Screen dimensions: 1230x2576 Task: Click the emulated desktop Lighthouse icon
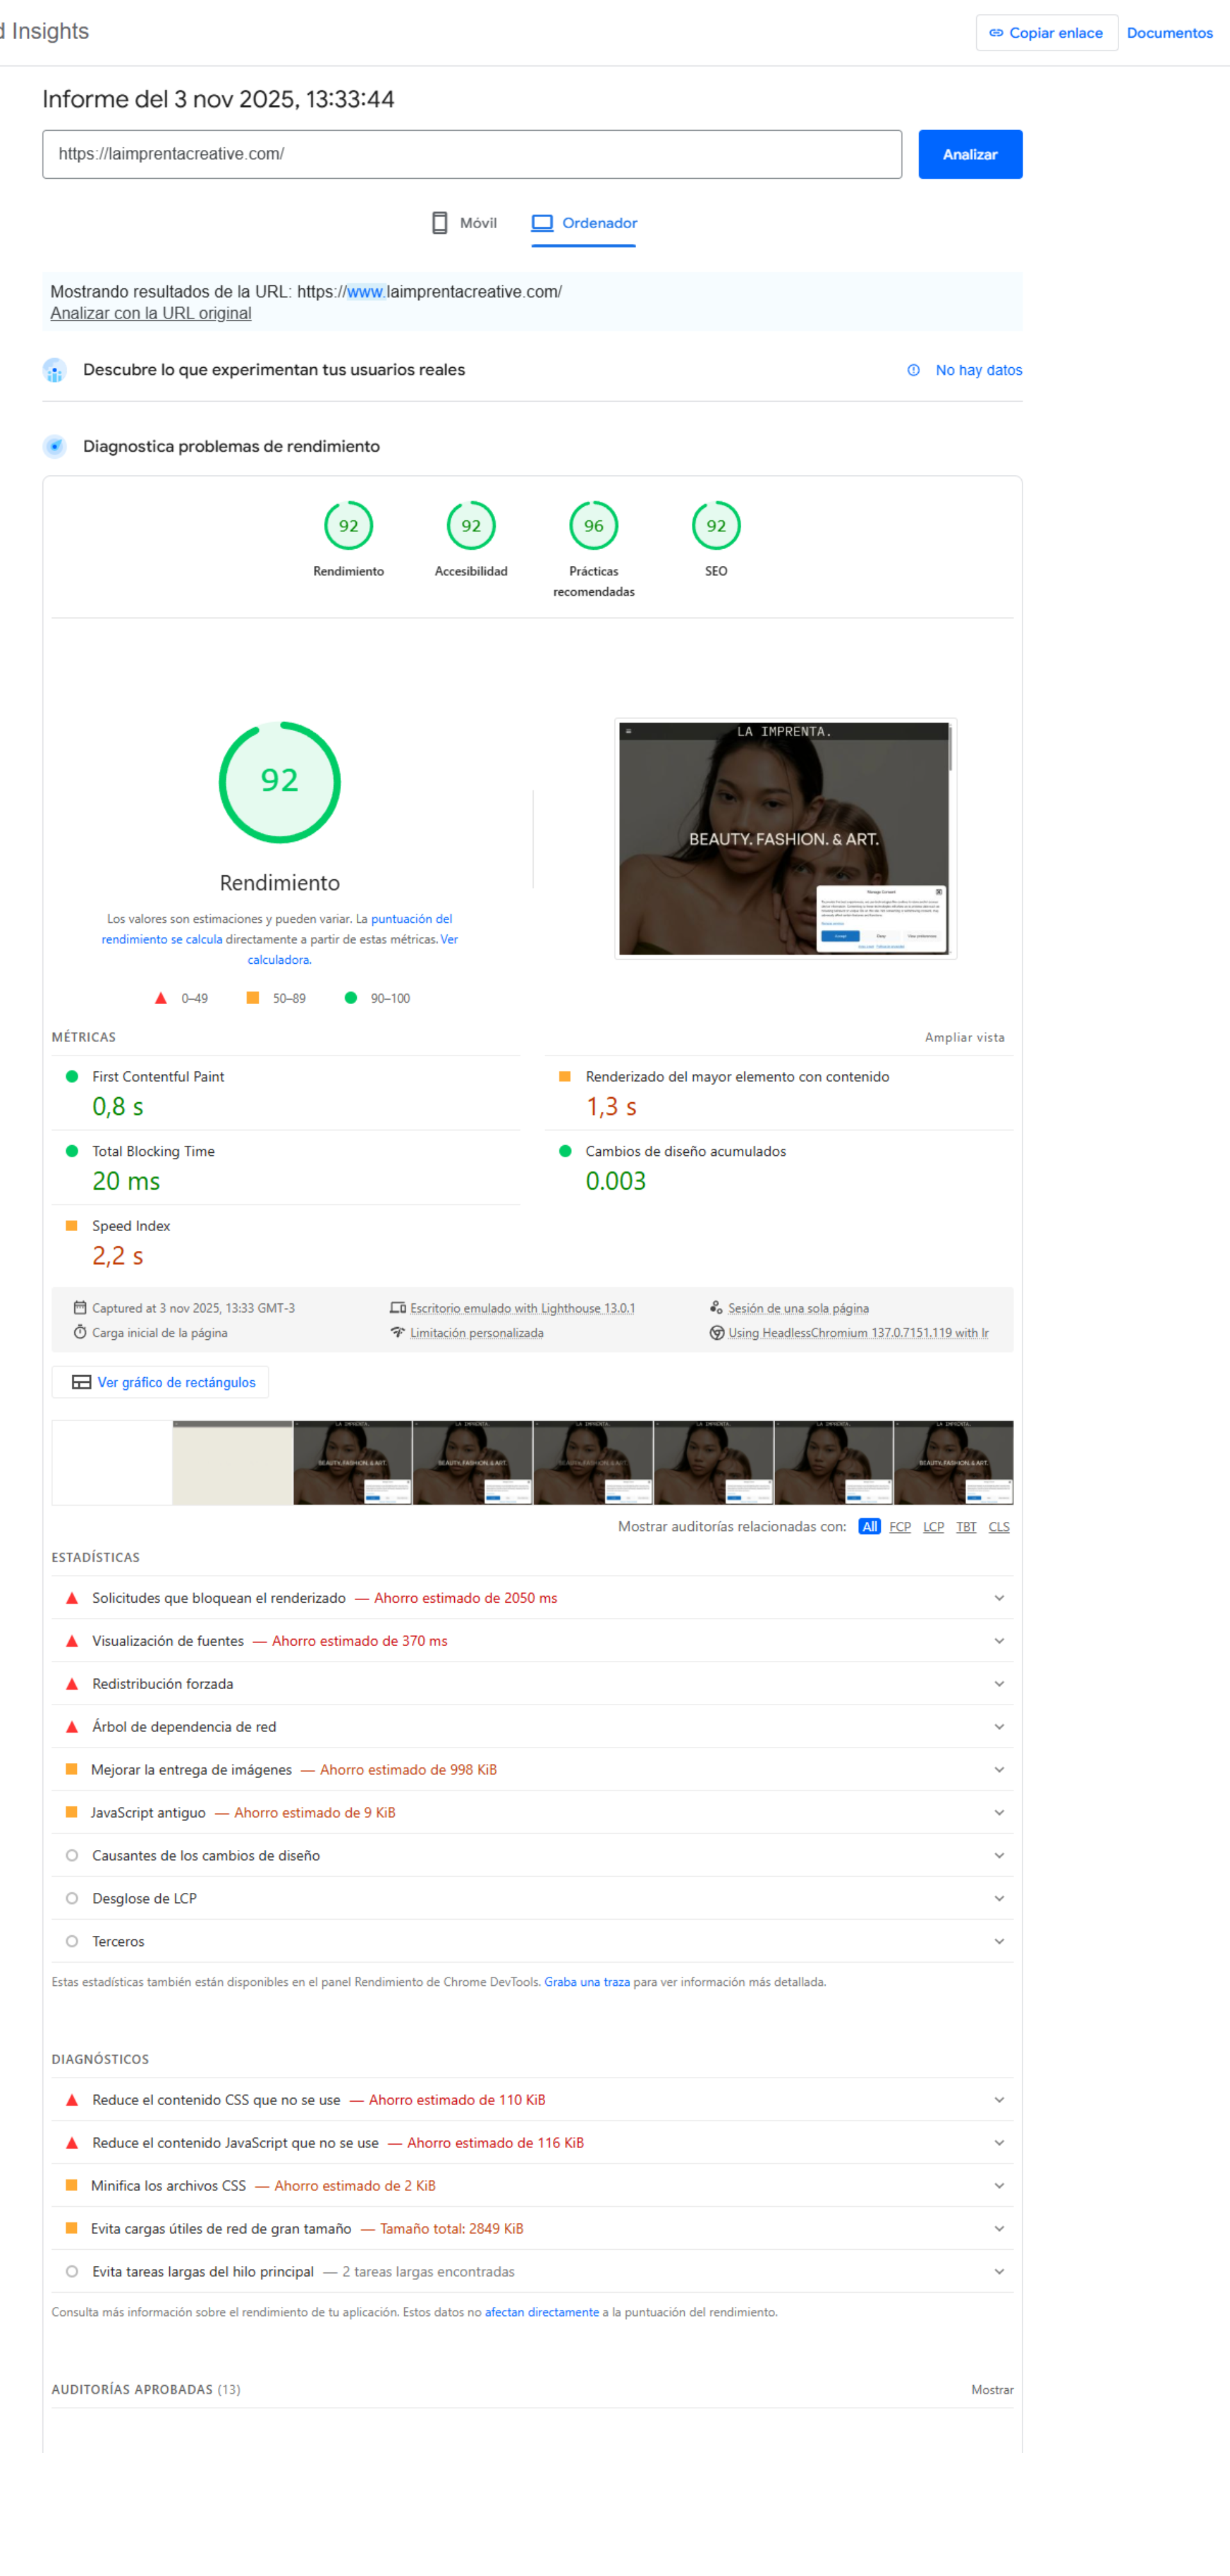tap(398, 1307)
